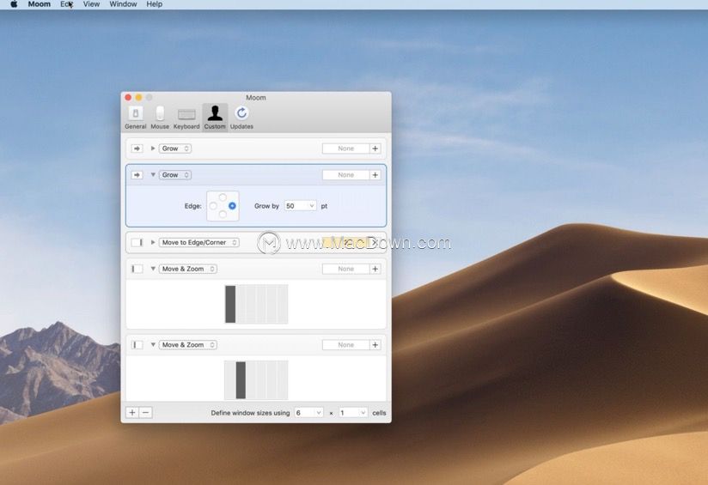Click the arrow icon of the expanded Grow row
The image size is (708, 485).
(x=137, y=174)
